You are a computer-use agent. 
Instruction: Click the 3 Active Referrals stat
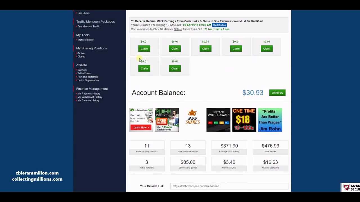tap(147, 164)
